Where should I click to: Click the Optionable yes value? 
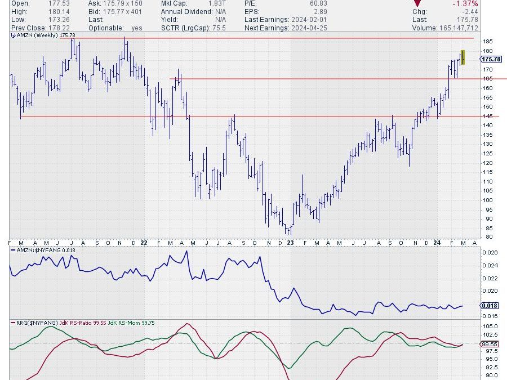click(x=137, y=28)
